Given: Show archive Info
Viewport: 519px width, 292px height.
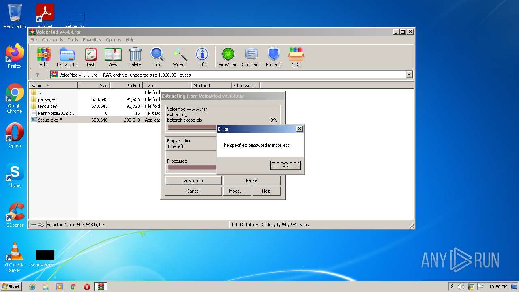Looking at the screenshot, I should (x=202, y=57).
